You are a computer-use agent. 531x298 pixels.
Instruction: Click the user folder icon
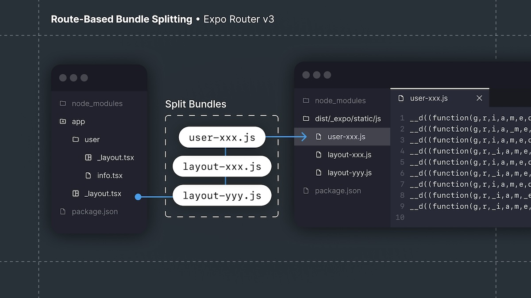tap(75, 139)
